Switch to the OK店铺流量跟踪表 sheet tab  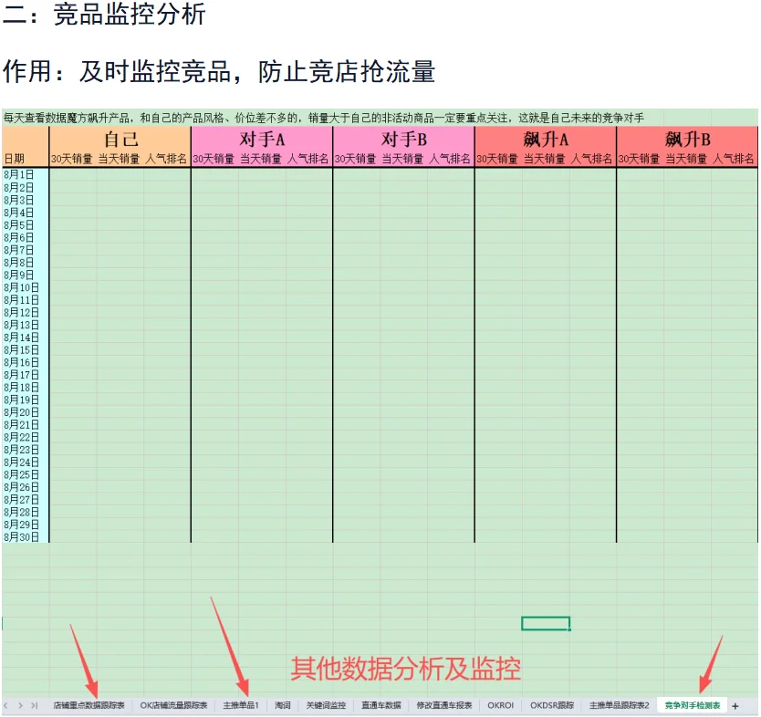click(173, 705)
